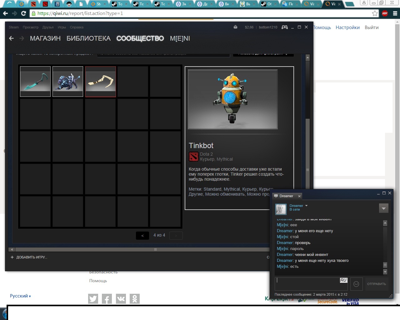Click Chrome user profile icon
Screen dimensions: 400x320
click(364, 3)
